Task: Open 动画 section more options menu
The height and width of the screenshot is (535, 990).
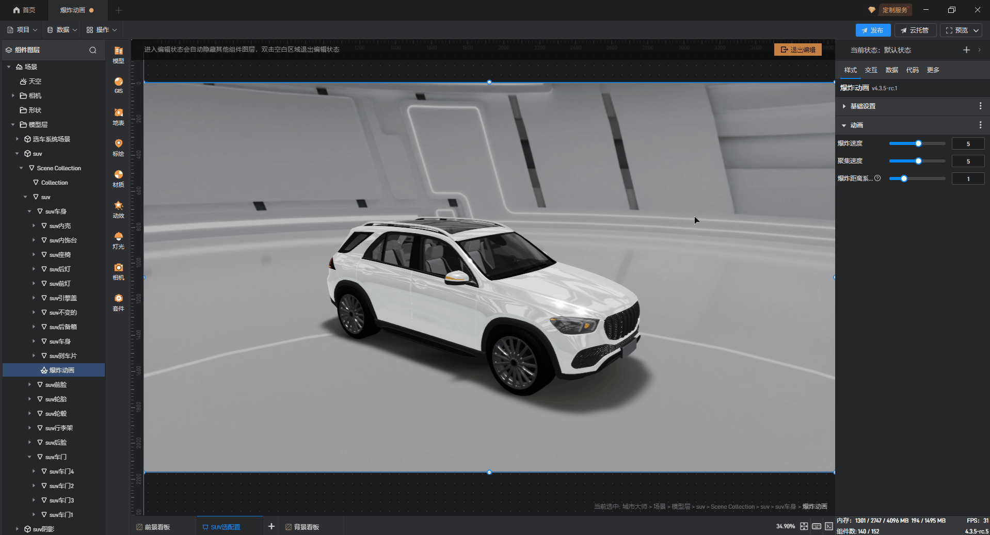Action: pyautogui.click(x=980, y=125)
